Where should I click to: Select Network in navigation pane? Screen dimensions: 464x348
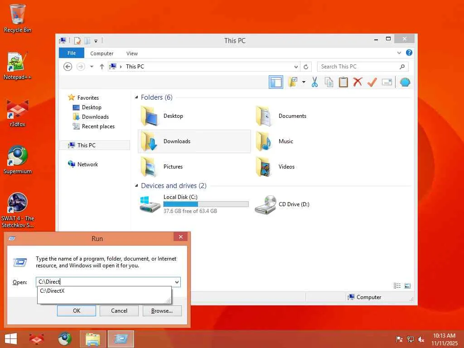[87, 164]
